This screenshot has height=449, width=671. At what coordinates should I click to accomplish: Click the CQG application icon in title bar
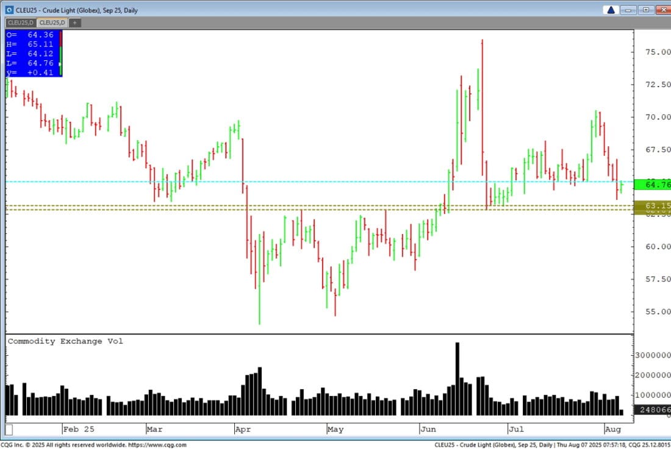point(9,10)
